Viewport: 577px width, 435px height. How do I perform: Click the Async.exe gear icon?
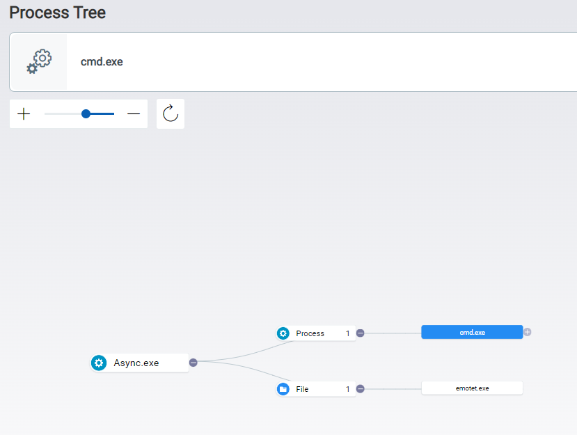[x=99, y=363]
